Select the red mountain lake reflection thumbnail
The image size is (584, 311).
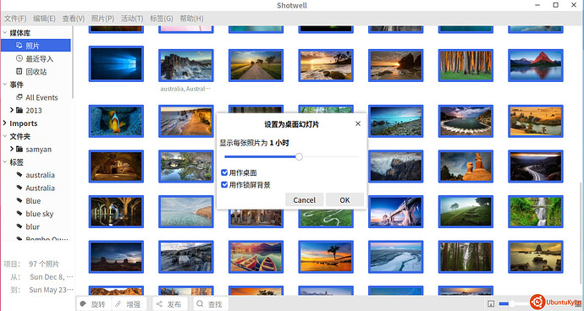(x=536, y=65)
